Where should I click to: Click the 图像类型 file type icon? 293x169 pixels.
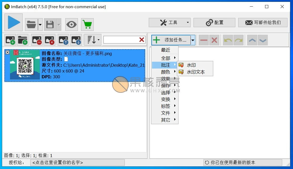pos(66,59)
